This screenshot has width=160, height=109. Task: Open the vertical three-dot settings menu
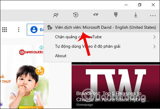pos(19,30)
